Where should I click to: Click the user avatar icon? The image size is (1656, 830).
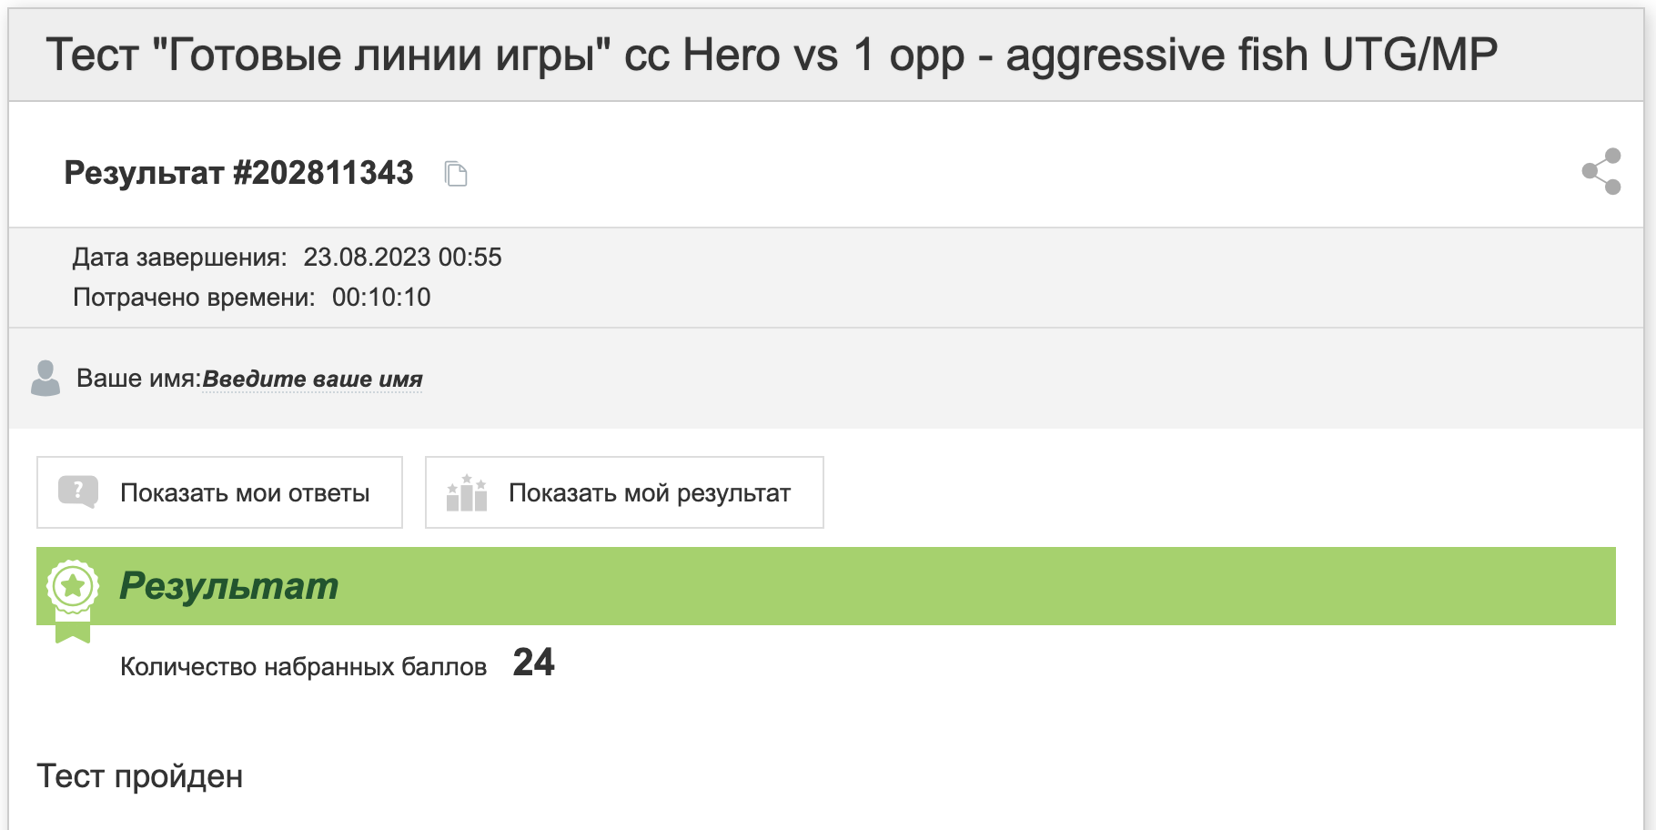(45, 378)
